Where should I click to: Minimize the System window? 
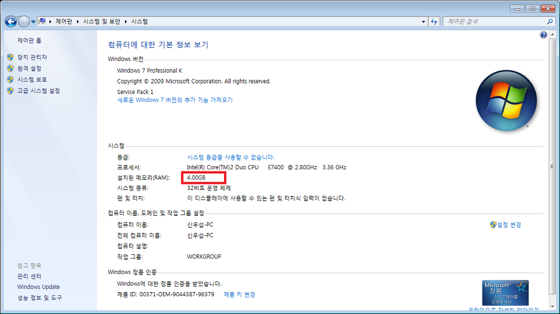(x=517, y=8)
